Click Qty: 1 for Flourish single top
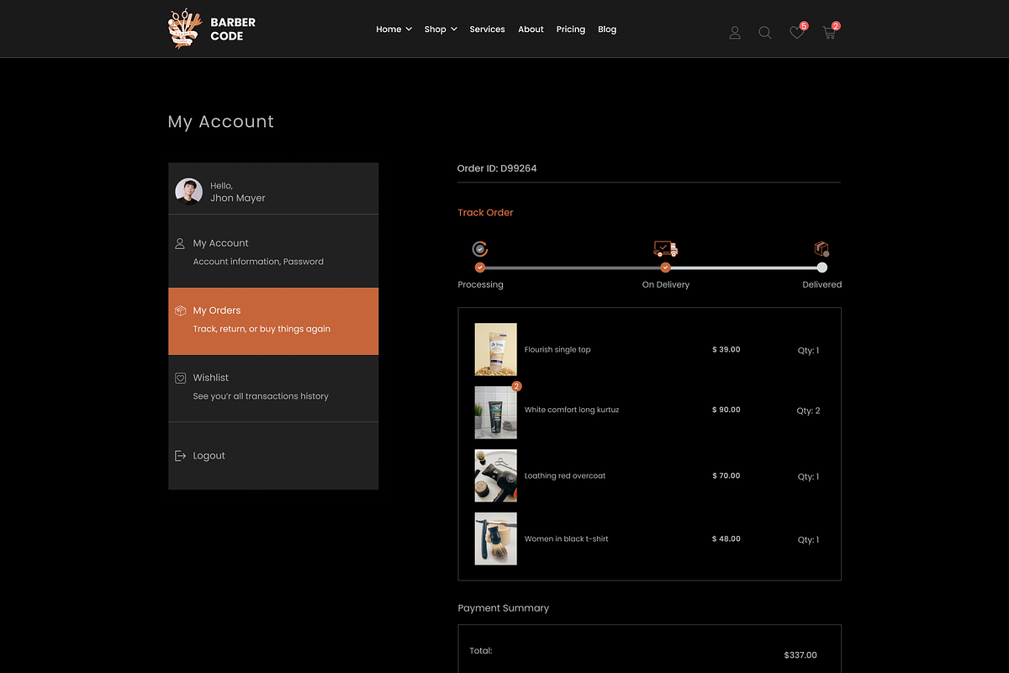Image resolution: width=1009 pixels, height=673 pixels. pos(808,351)
